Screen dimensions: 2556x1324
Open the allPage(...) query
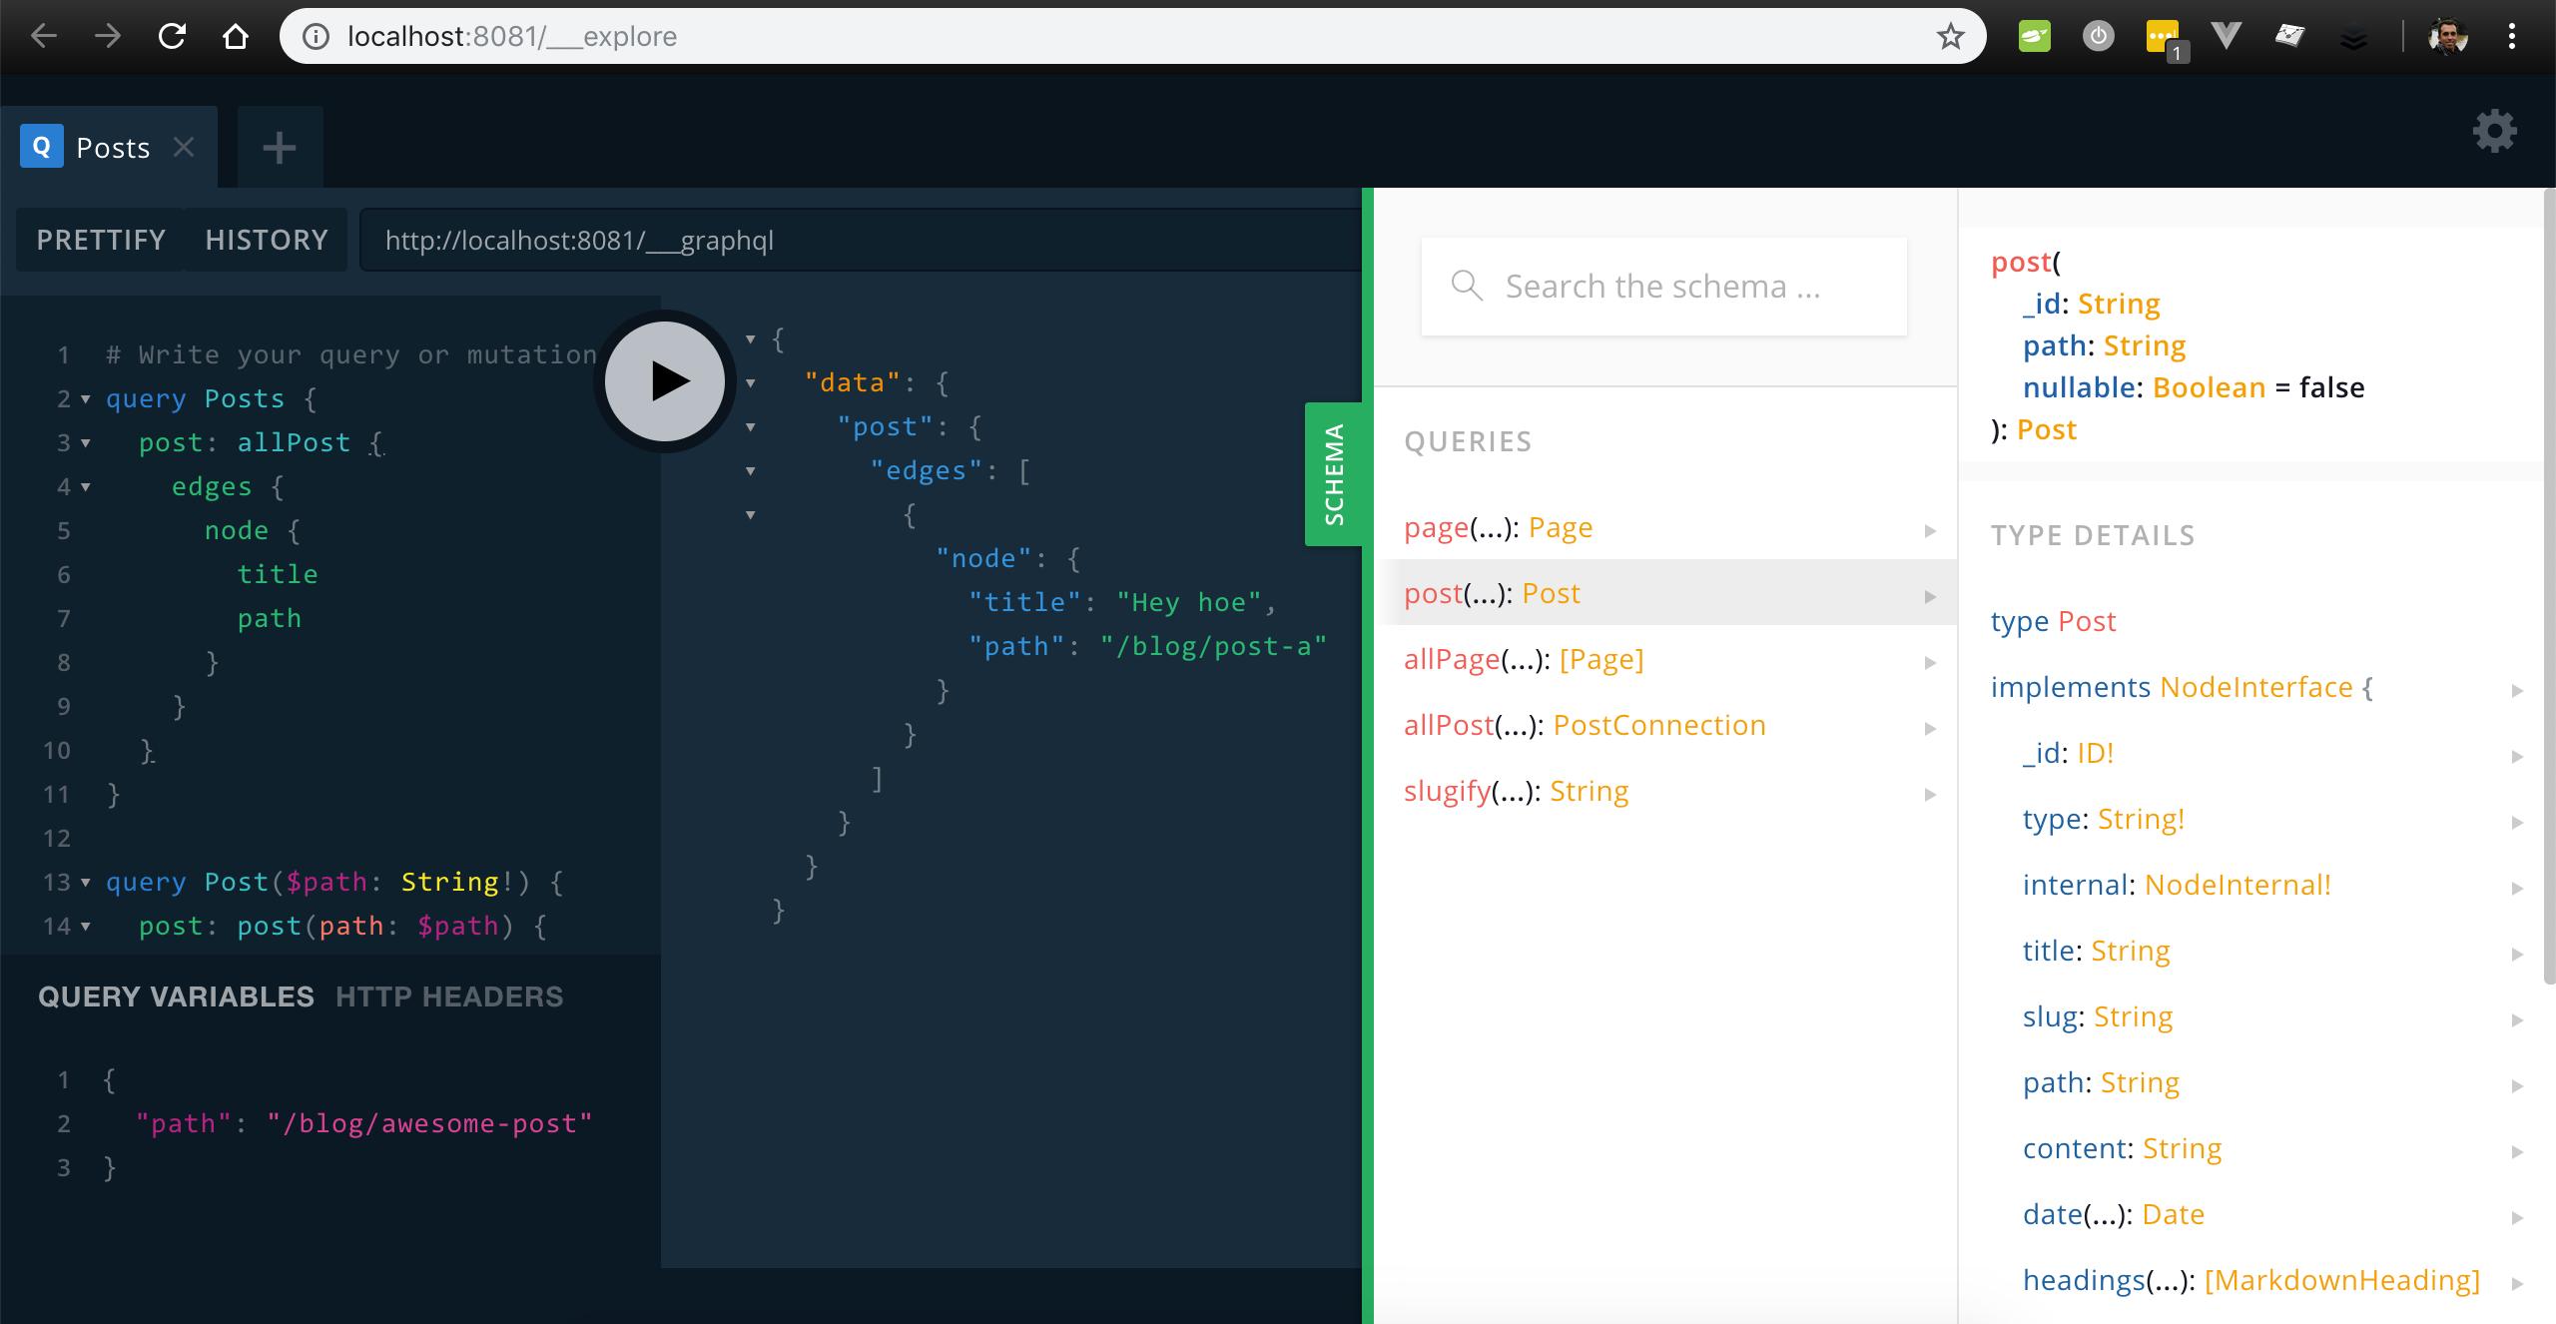[x=1665, y=659]
